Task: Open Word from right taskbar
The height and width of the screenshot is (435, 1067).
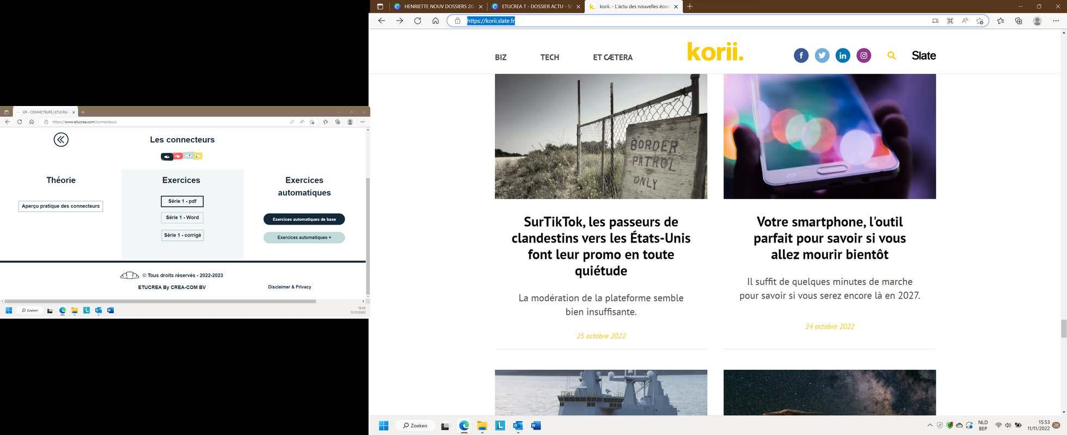Action: pos(536,426)
